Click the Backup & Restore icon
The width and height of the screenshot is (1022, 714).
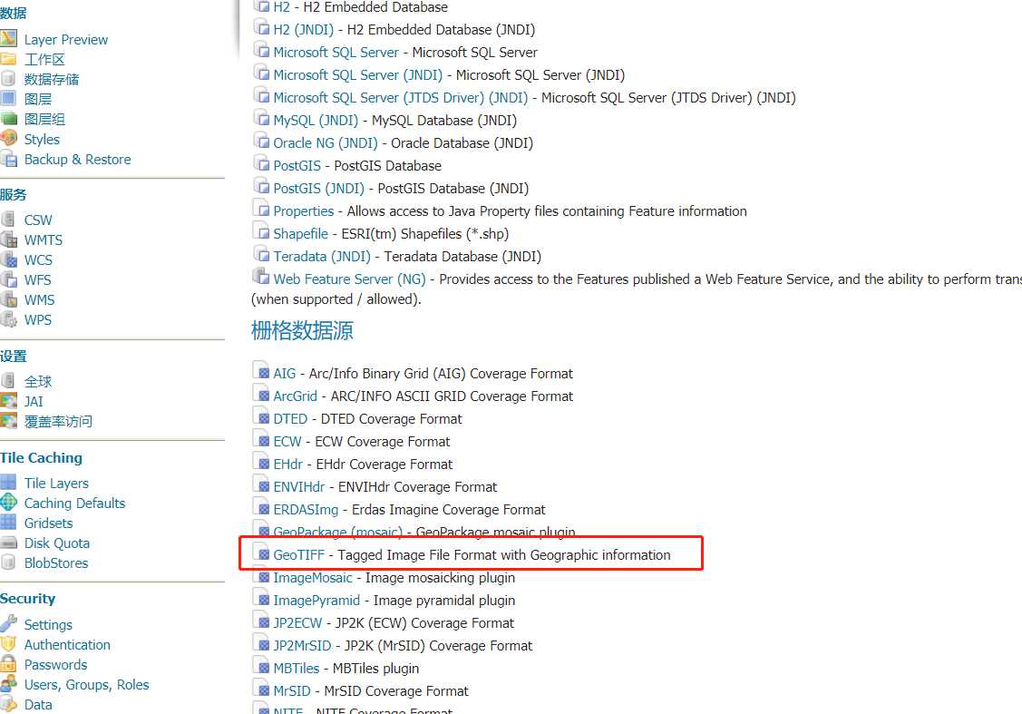tap(8, 159)
